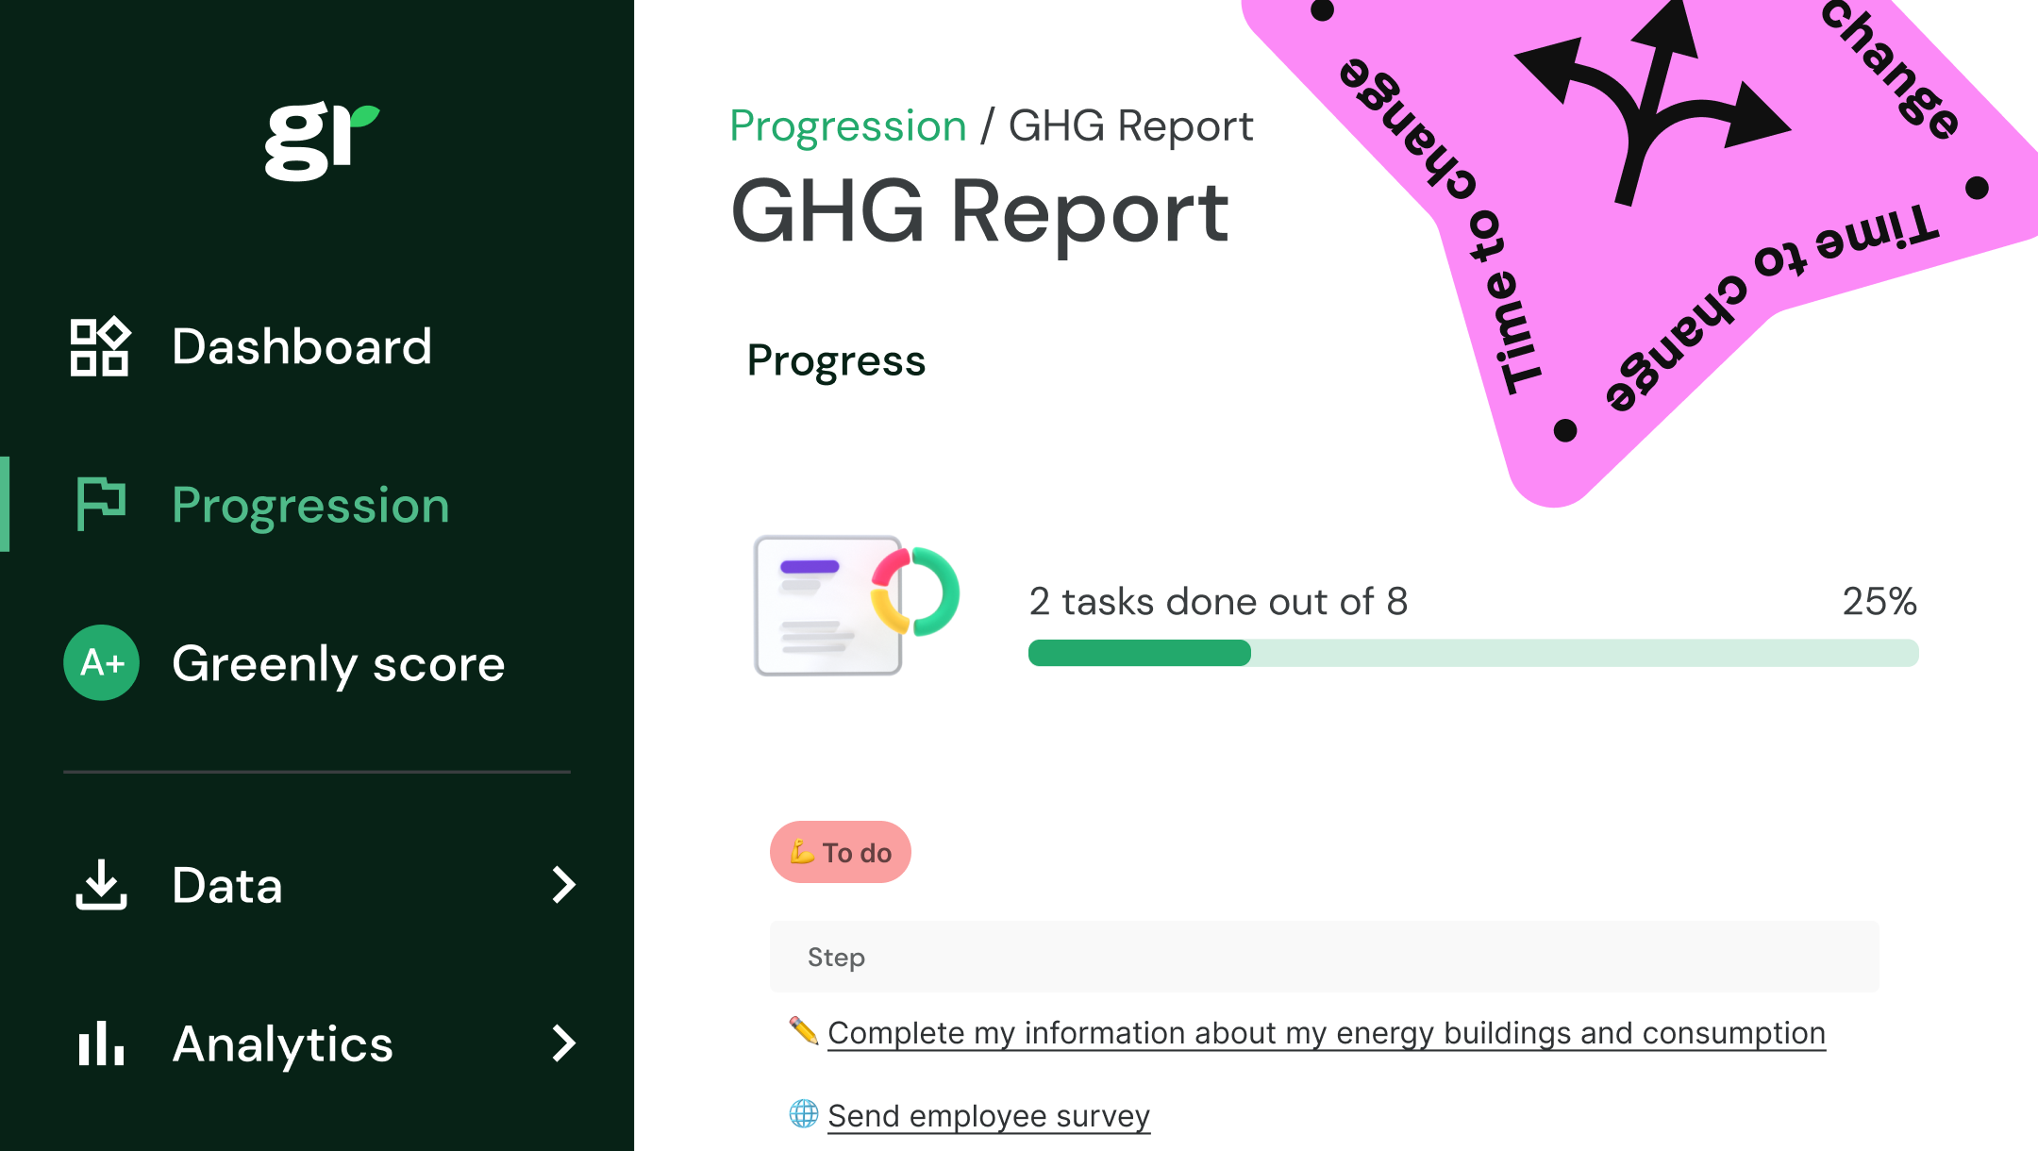This screenshot has height=1151, width=2038.
Task: Open 'Complete my information about my energy buildings' link
Action: [x=1326, y=1033]
